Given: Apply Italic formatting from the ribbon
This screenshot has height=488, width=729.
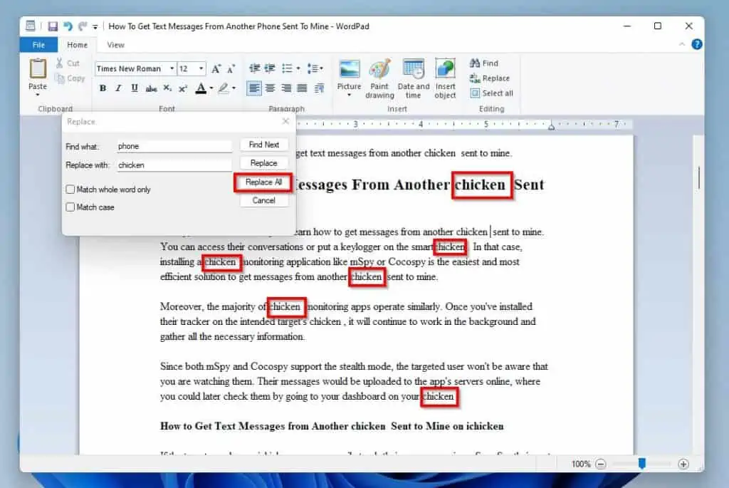Looking at the screenshot, I should tap(118, 88).
